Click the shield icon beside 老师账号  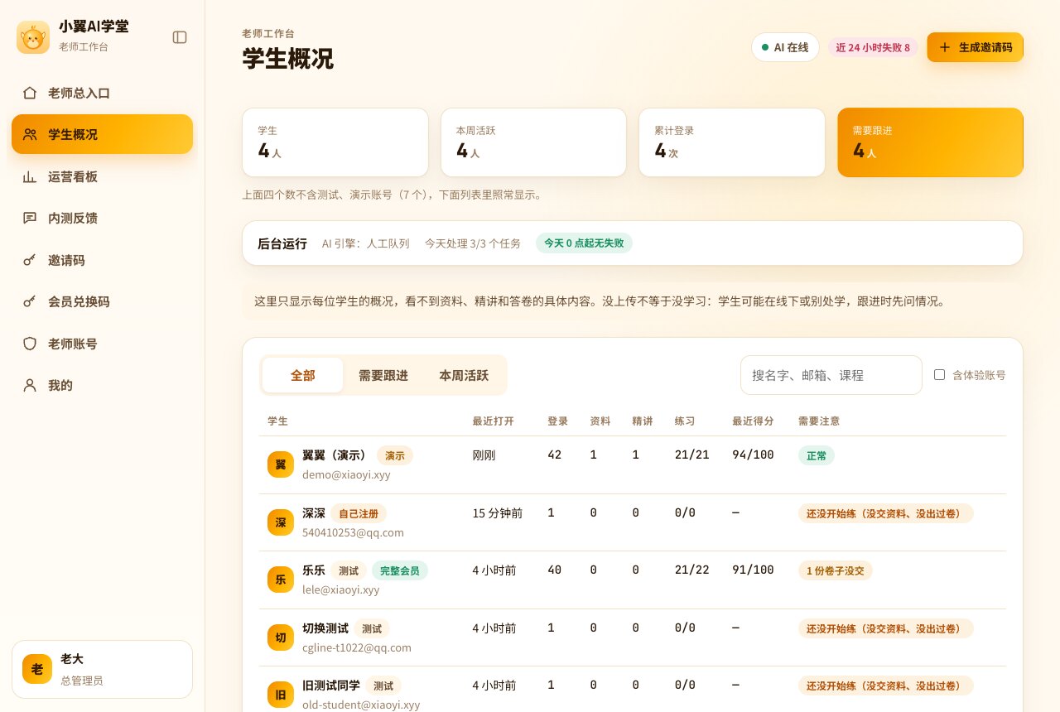click(30, 344)
